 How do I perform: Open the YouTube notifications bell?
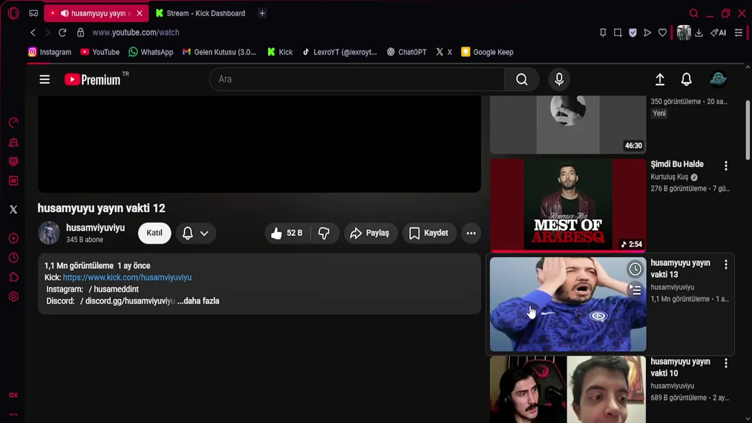[686, 79]
